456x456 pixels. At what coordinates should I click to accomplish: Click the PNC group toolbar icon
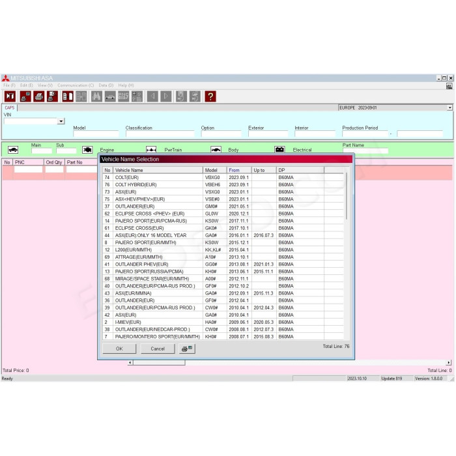(124, 96)
